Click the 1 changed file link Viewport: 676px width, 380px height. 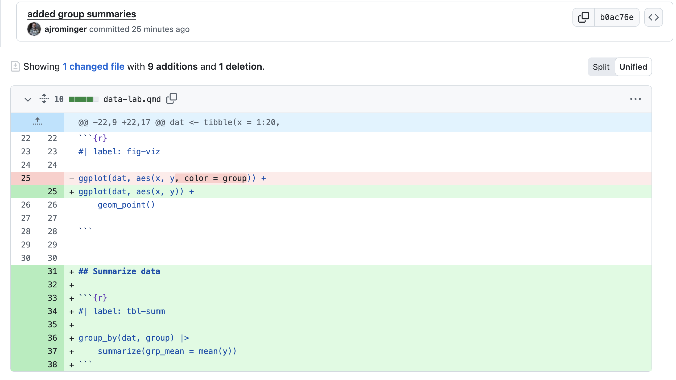[x=93, y=66]
